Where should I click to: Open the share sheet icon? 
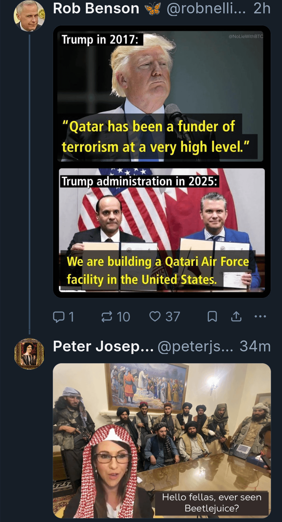pos(236,316)
